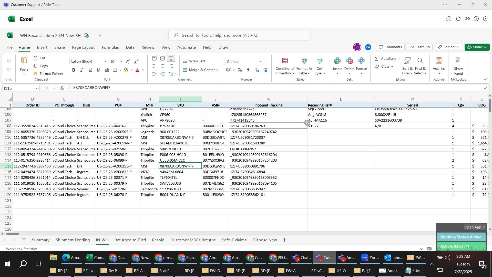
Task: Toggle align left
Action: 154,66
